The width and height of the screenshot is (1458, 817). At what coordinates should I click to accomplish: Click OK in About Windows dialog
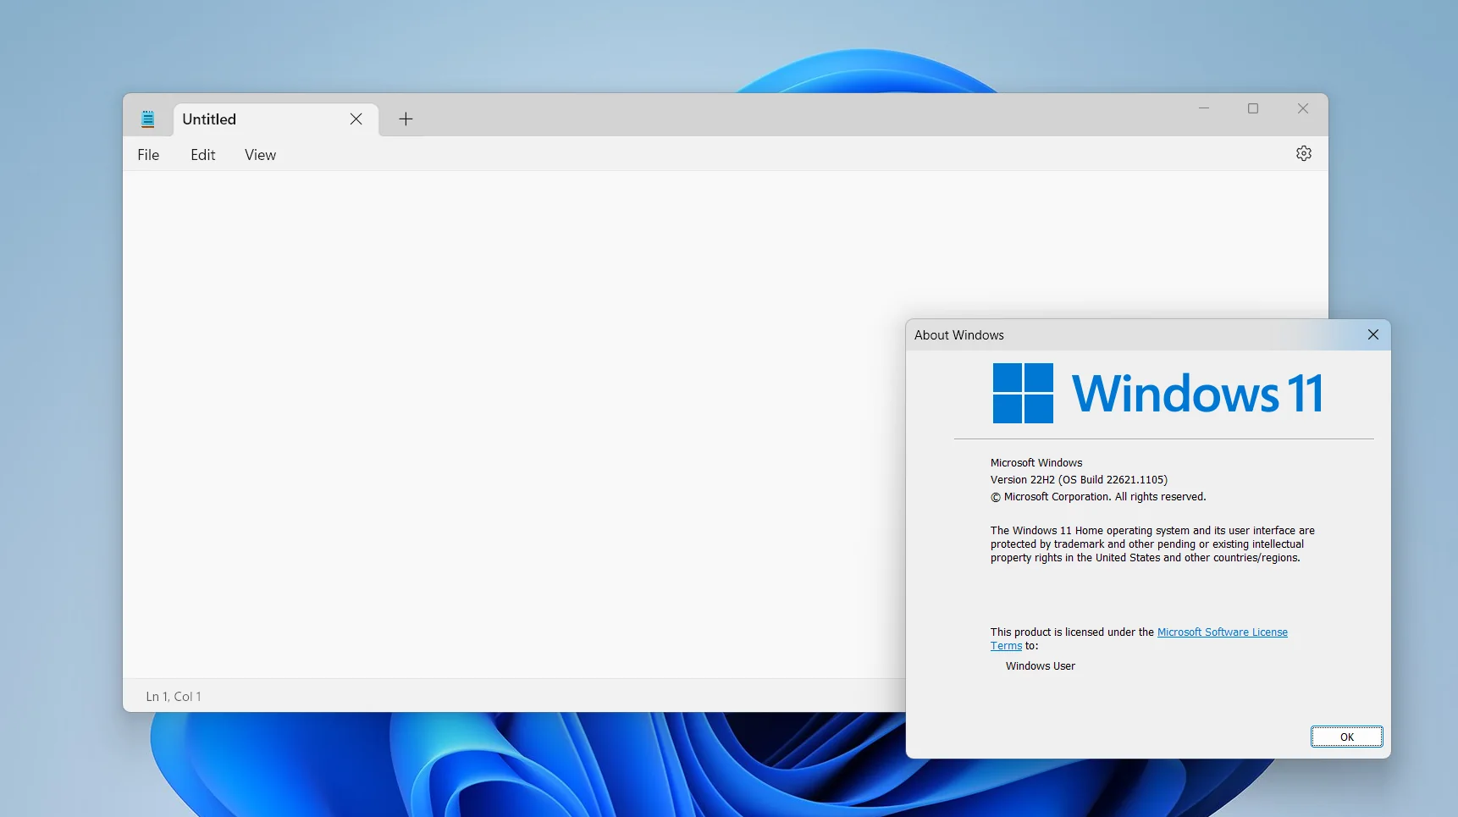[1347, 737]
